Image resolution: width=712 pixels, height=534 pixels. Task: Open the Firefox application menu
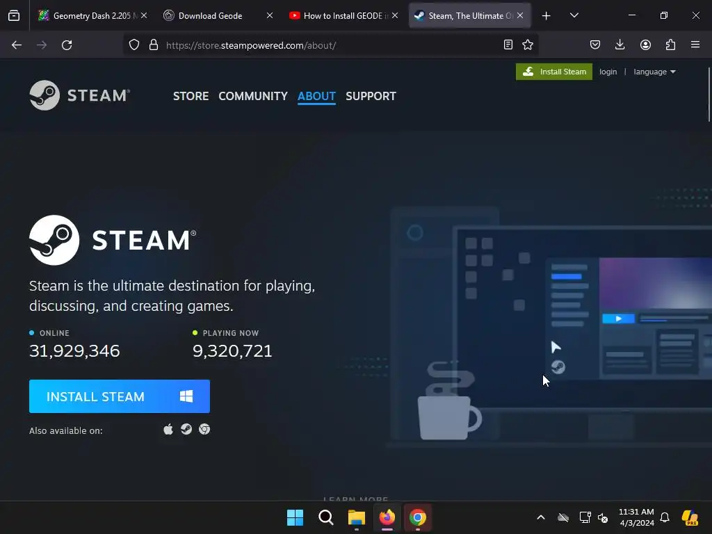(695, 44)
